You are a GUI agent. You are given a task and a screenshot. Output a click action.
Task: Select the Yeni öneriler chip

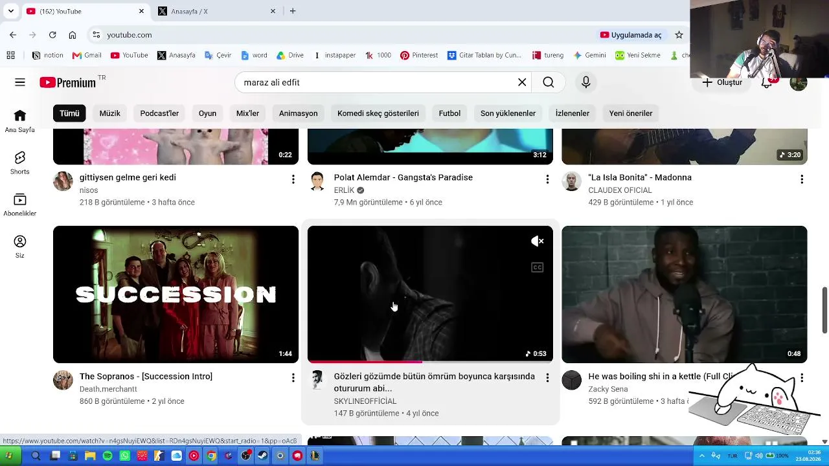click(631, 113)
